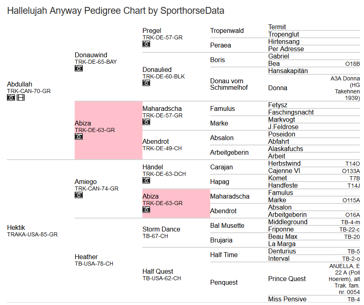Viewport: 364px width, 305px height.
Task: Click the Tropenwald ancestor name
Action: coord(227,31)
